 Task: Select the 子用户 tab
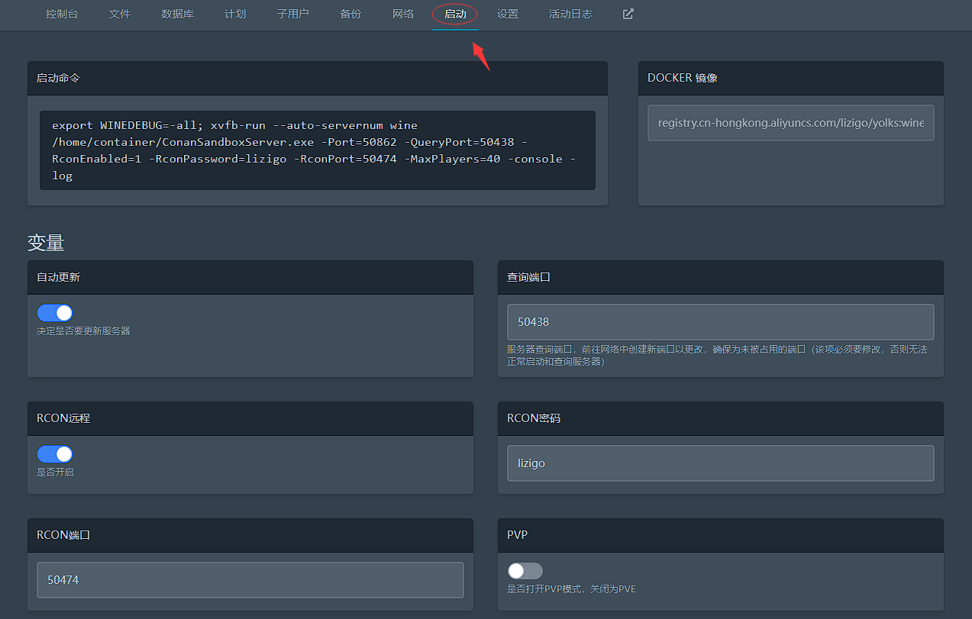pyautogui.click(x=293, y=14)
